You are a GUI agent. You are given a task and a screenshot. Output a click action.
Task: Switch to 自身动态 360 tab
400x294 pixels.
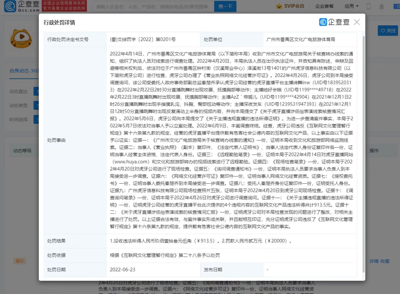tap(23, 71)
